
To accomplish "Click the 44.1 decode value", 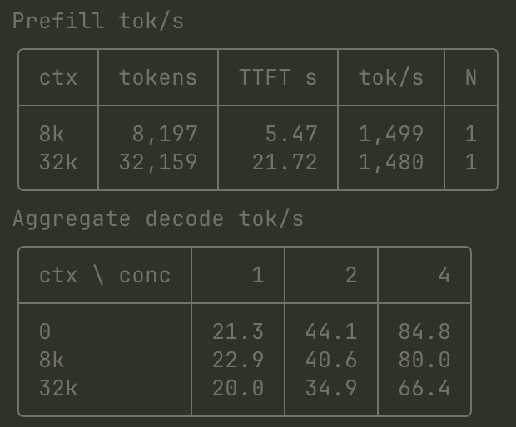I will [x=331, y=331].
